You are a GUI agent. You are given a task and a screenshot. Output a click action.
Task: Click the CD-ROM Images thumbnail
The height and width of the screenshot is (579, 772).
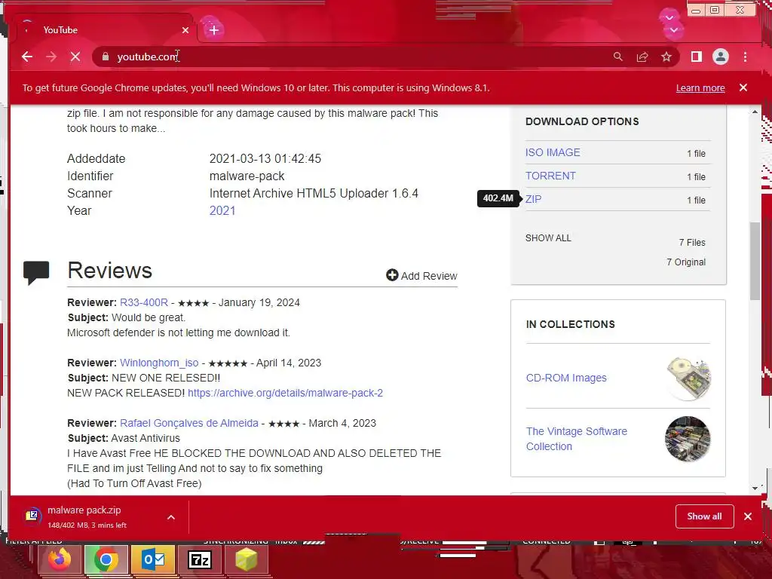coord(688,378)
